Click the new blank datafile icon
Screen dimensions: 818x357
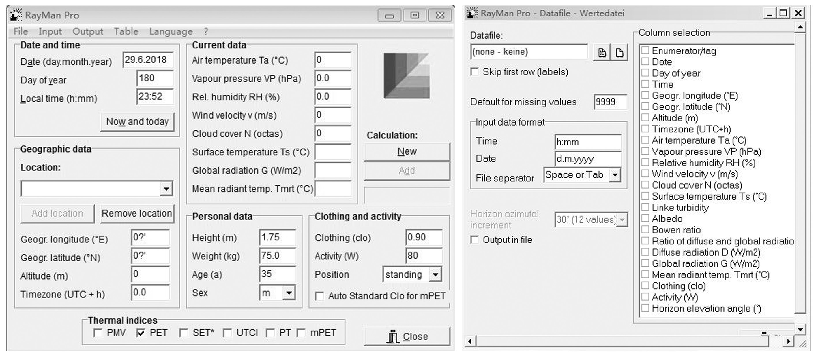click(619, 52)
